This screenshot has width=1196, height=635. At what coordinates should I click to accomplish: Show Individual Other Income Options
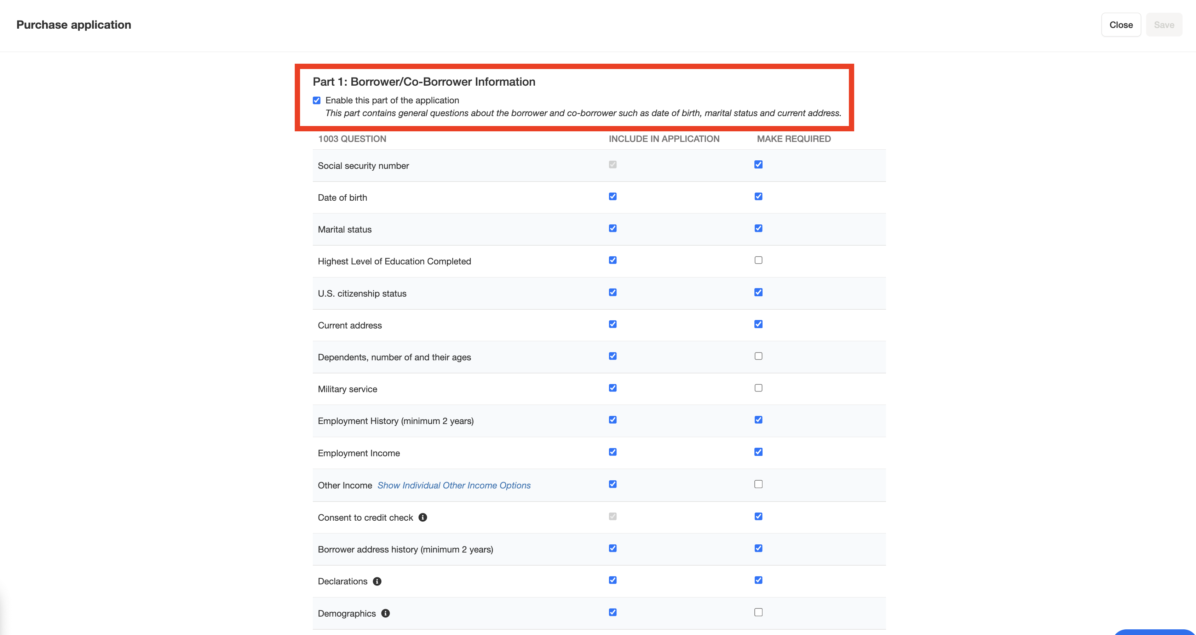tap(454, 485)
